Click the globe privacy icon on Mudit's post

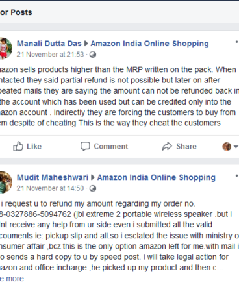click(x=93, y=188)
